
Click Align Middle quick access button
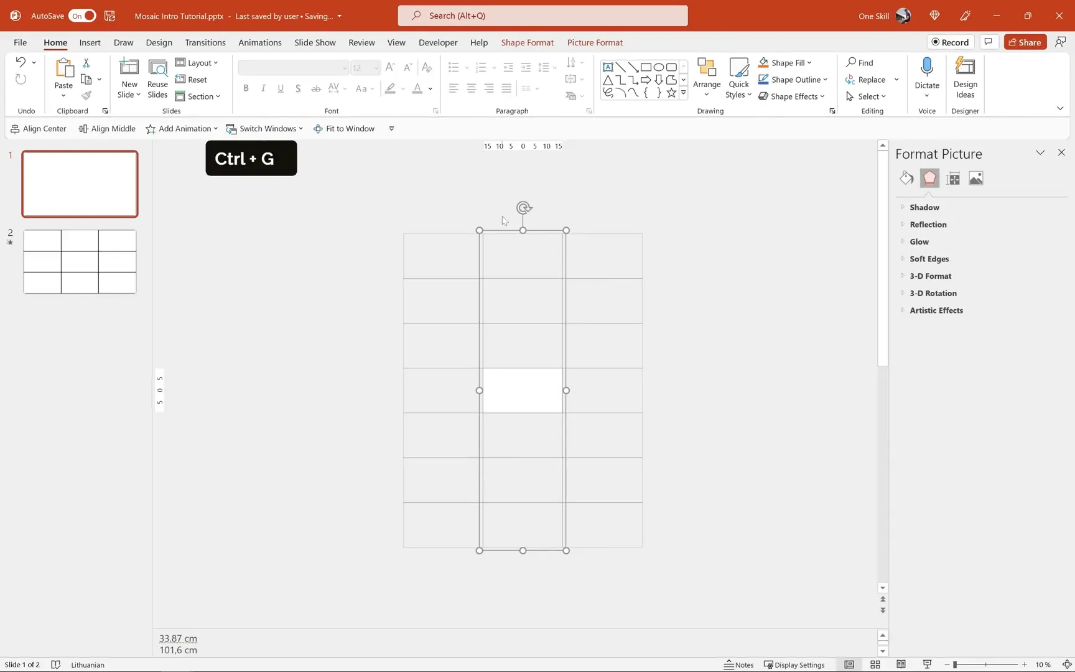(x=107, y=129)
